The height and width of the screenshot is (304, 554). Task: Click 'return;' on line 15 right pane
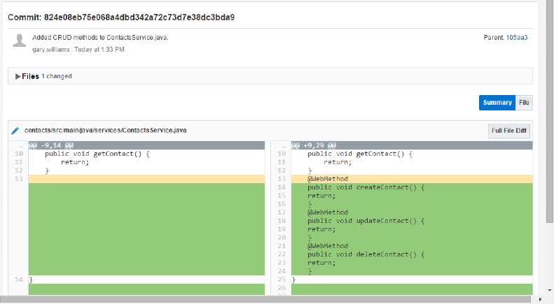(x=321, y=196)
